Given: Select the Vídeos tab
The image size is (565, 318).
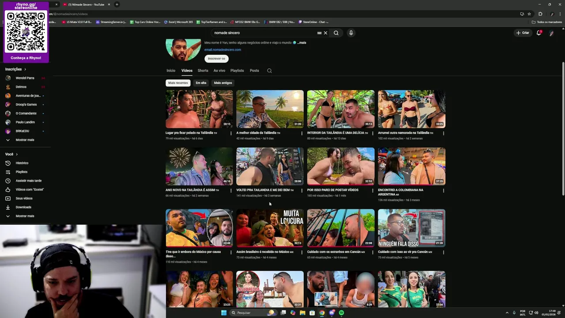Looking at the screenshot, I should [x=187, y=71].
